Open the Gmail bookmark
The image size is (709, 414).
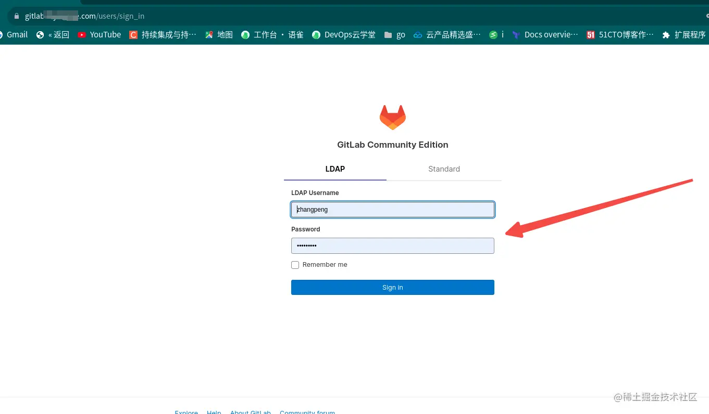13,35
